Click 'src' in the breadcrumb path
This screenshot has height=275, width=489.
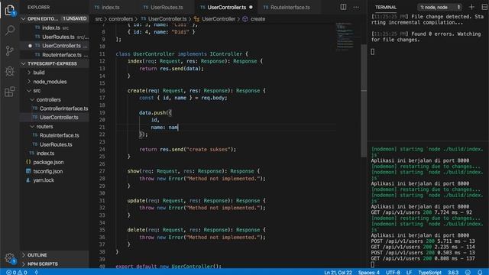(x=99, y=19)
